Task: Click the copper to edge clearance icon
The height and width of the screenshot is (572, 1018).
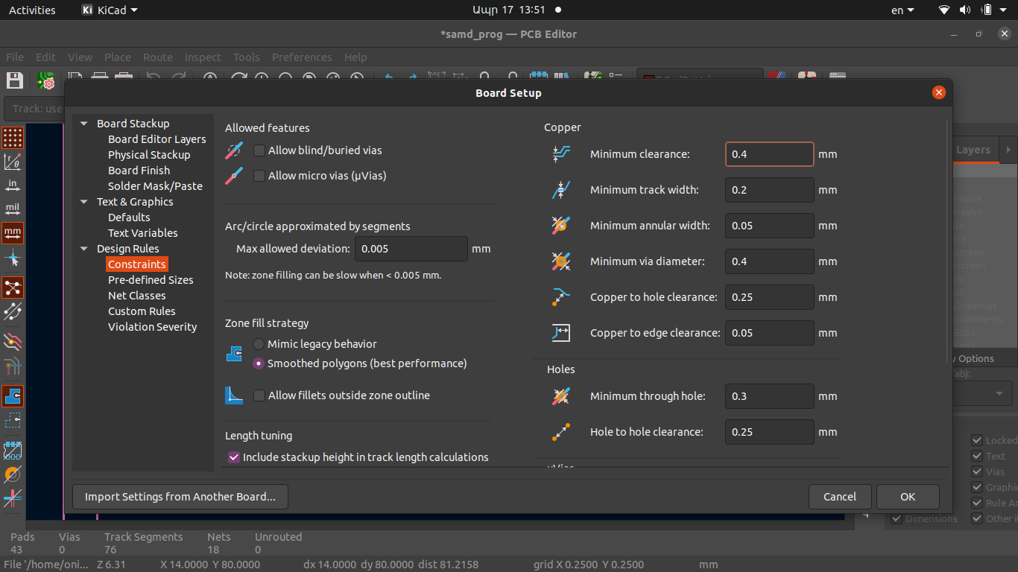Action: [561, 333]
